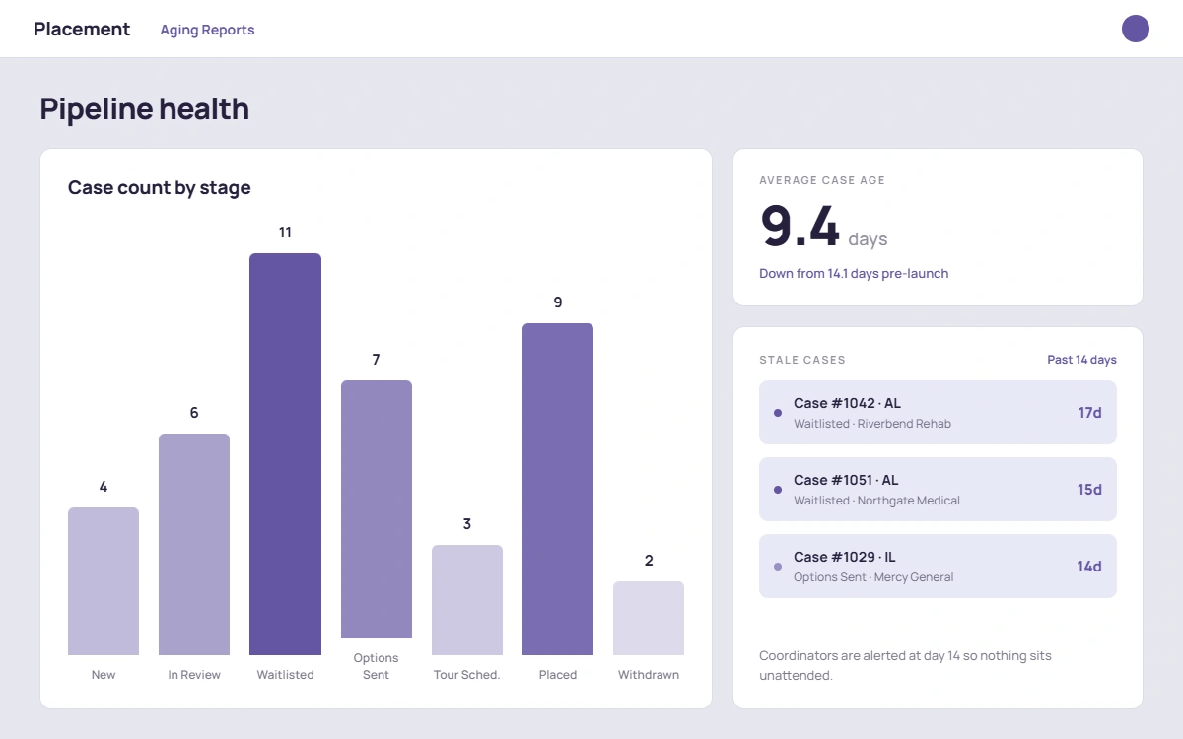This screenshot has height=739, width=1183.
Task: Click the 9.4 average age figure
Action: [x=800, y=227]
